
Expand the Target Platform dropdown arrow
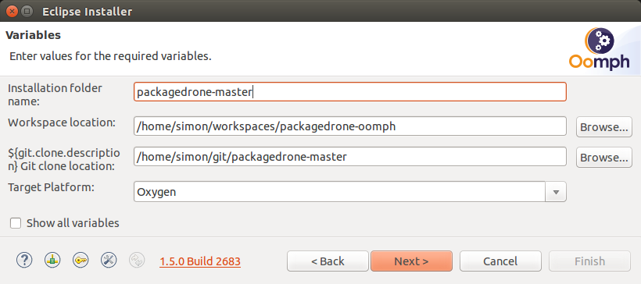tap(556, 192)
